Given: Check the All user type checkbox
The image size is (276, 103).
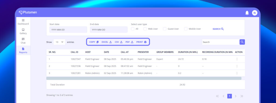Looking at the screenshot, I should coord(133,29).
